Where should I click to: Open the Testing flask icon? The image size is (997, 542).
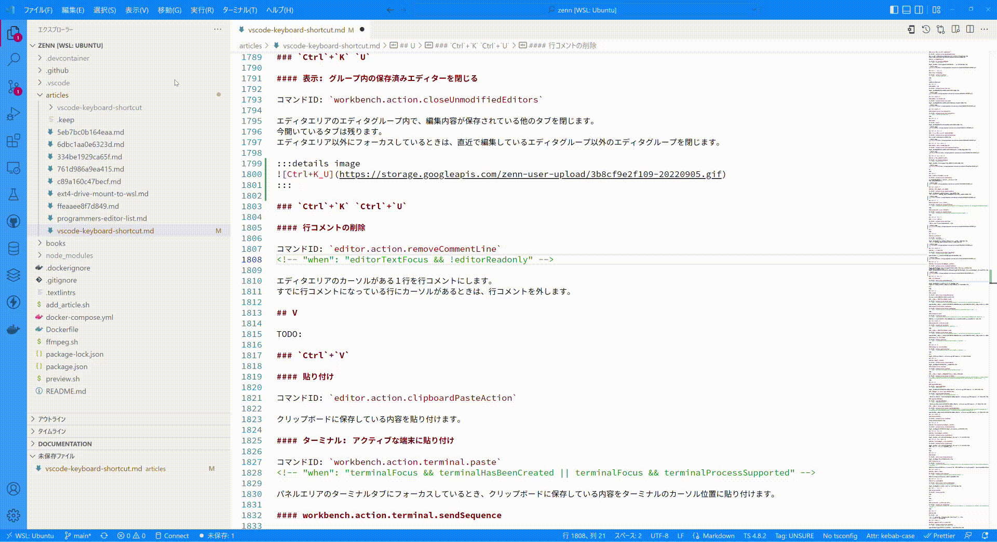(x=14, y=195)
